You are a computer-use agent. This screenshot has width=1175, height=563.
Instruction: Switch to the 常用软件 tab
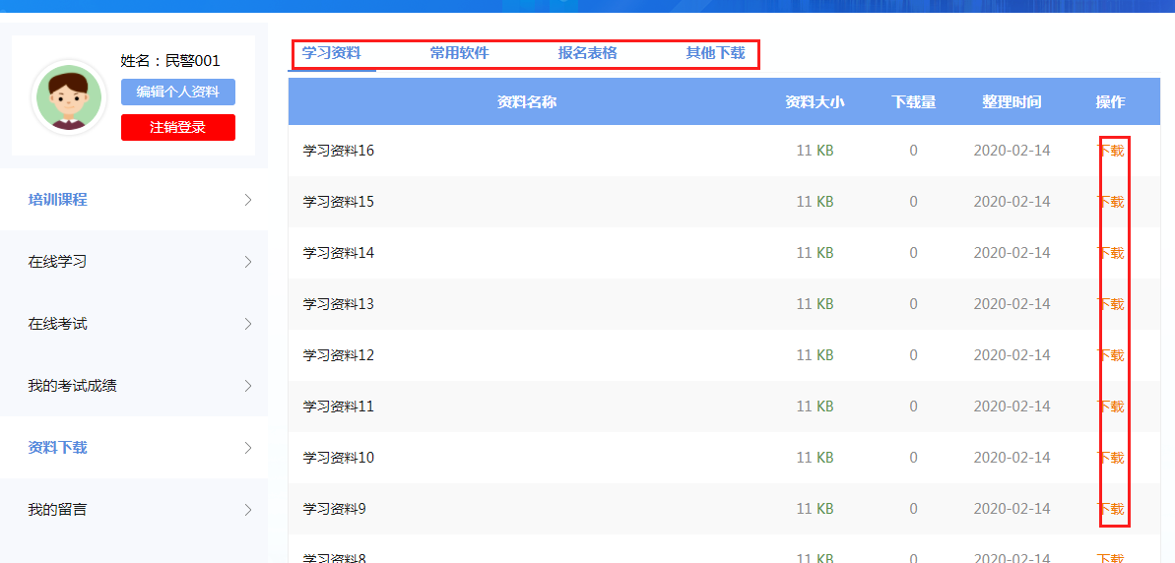(459, 53)
